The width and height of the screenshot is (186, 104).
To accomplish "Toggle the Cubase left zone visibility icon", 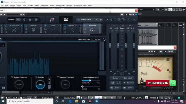I will click(174, 10).
